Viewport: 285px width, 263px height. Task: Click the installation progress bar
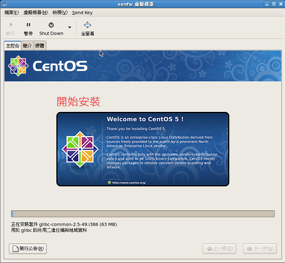pyautogui.click(x=143, y=214)
